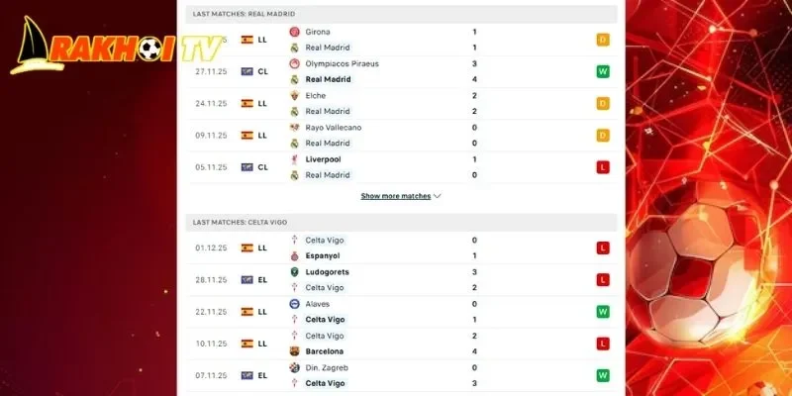Click the Din. Zagreb crest icon

pos(294,367)
